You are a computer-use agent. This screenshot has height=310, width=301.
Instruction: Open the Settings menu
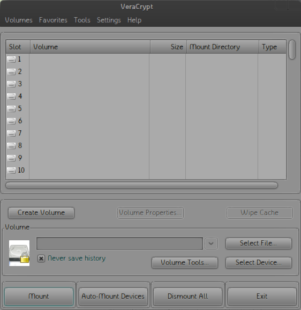click(109, 20)
